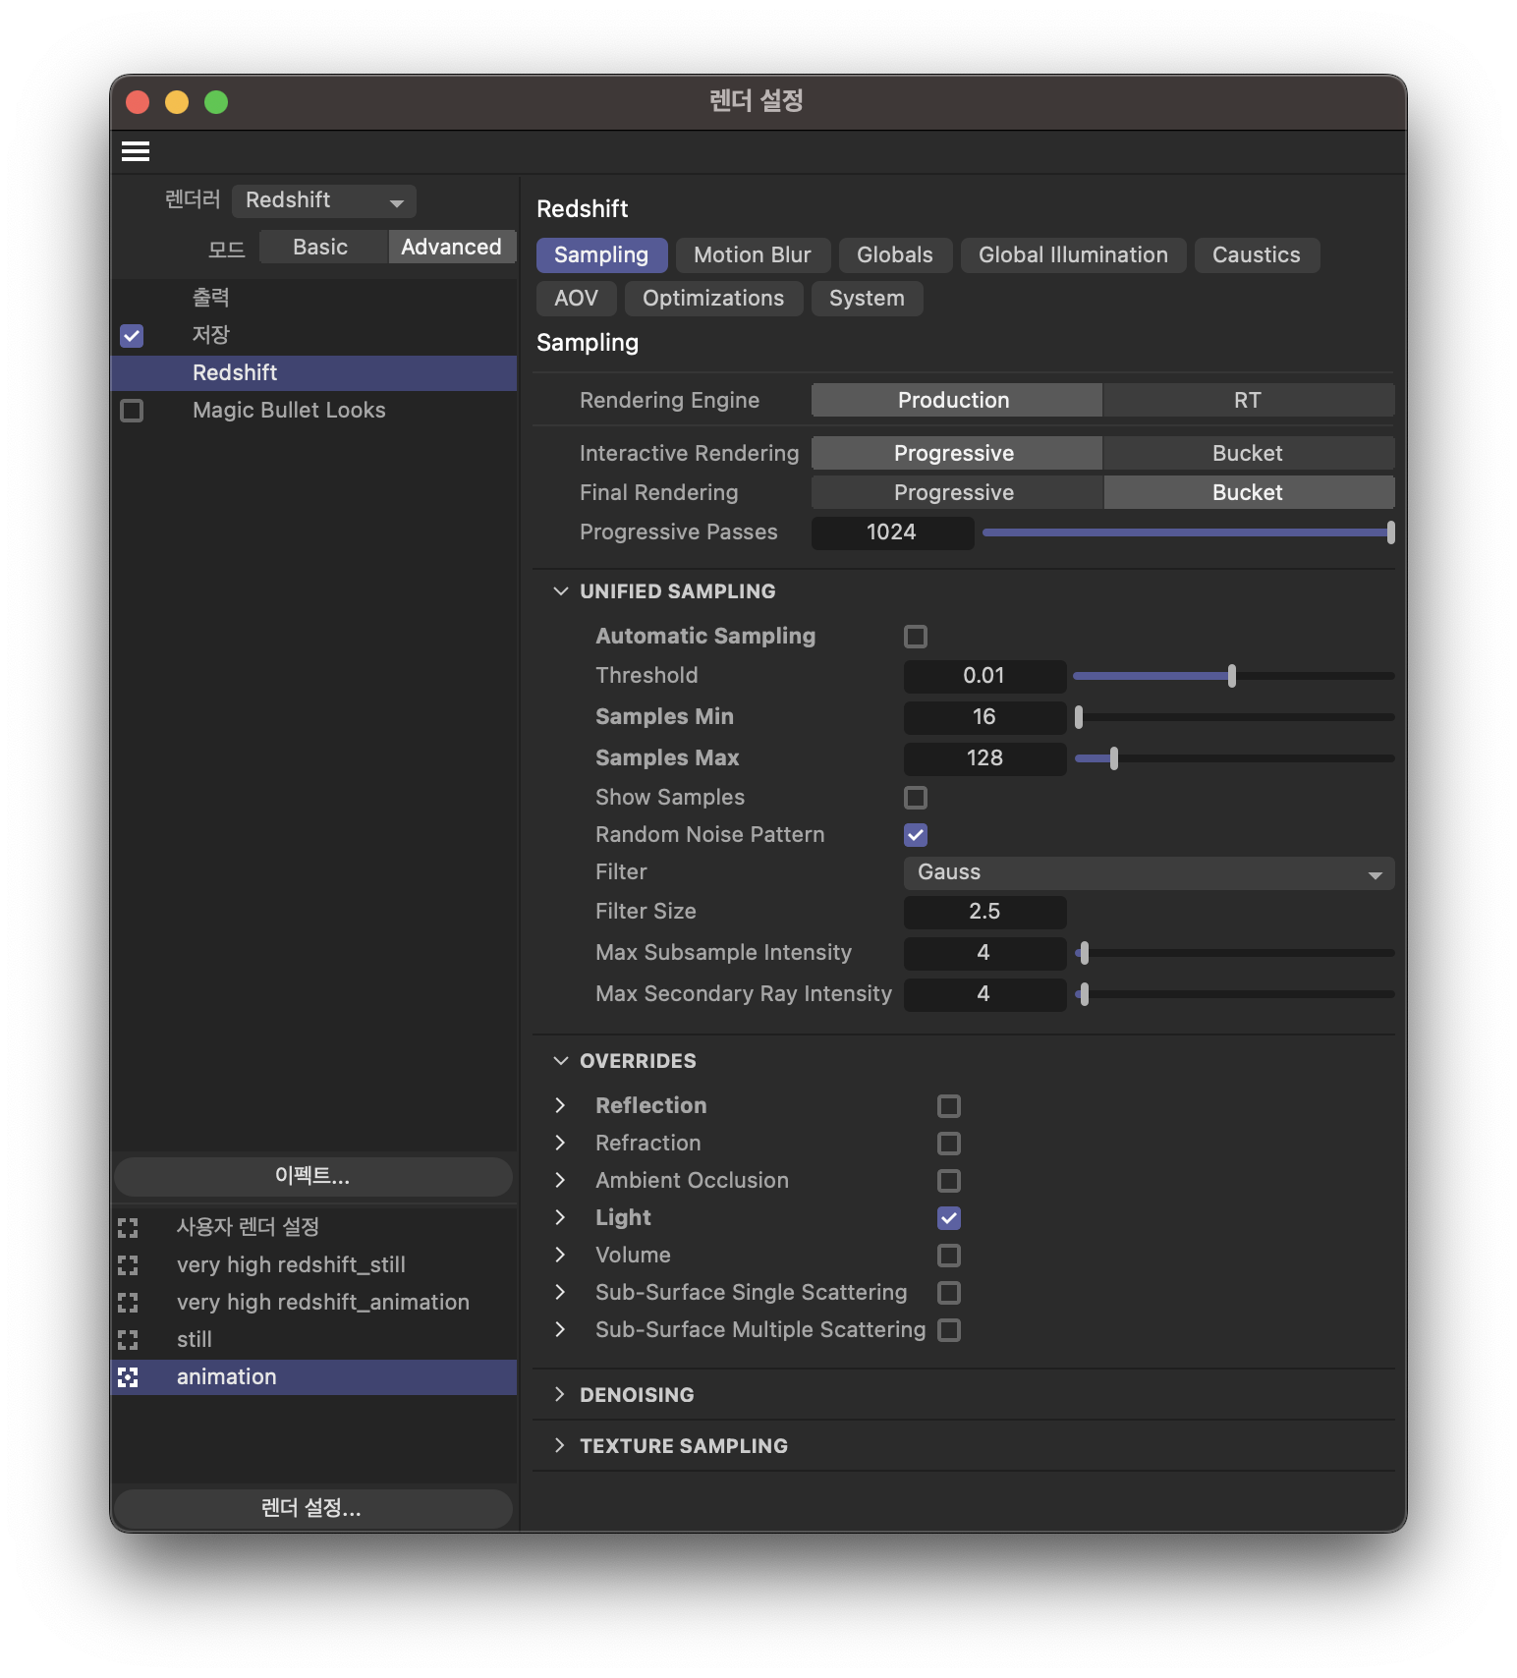Disable Random Noise Pattern checkbox
This screenshot has width=1517, height=1678.
pyautogui.click(x=916, y=834)
